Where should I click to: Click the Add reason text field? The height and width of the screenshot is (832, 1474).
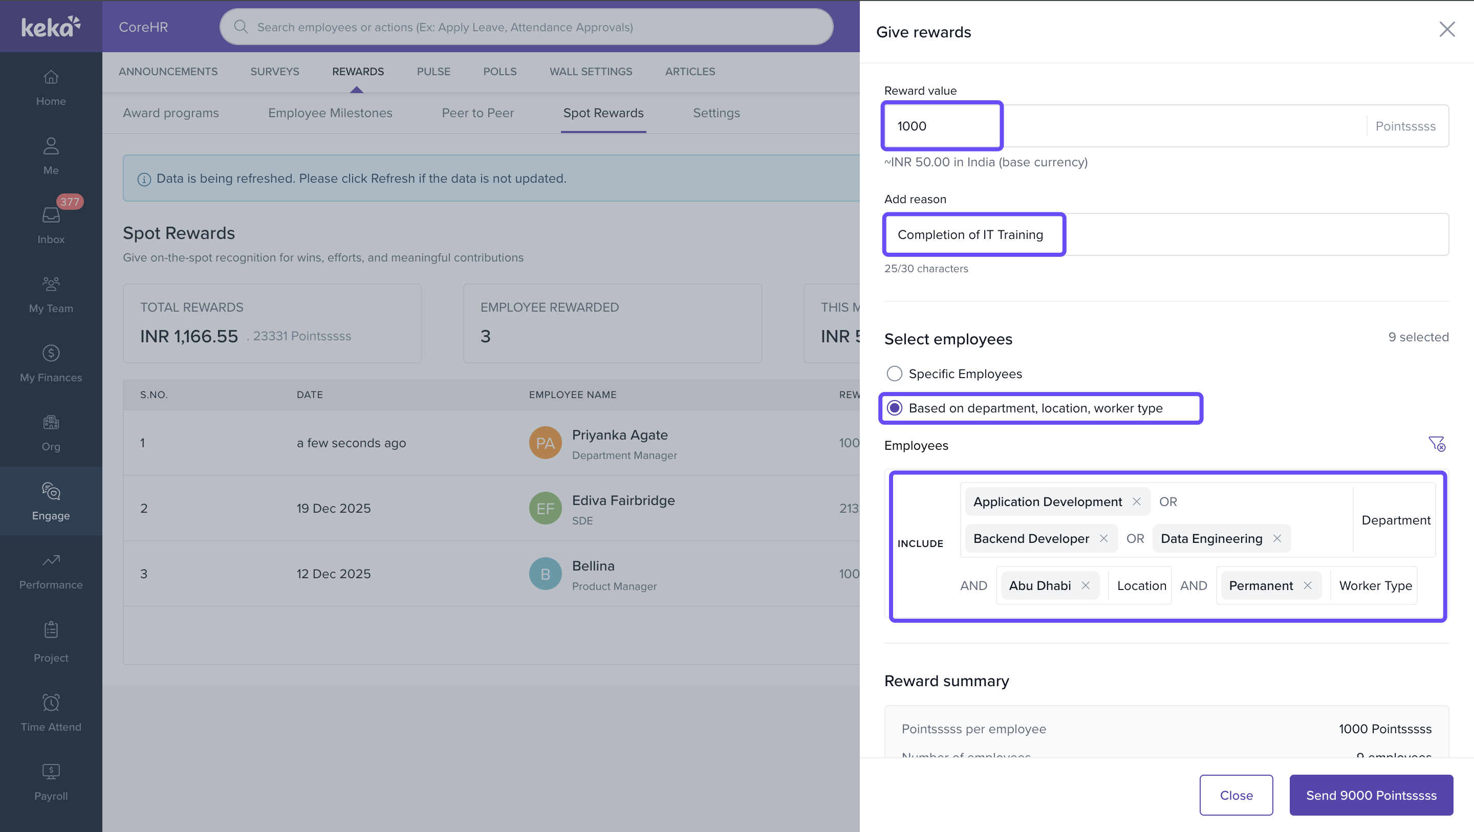tap(1165, 235)
